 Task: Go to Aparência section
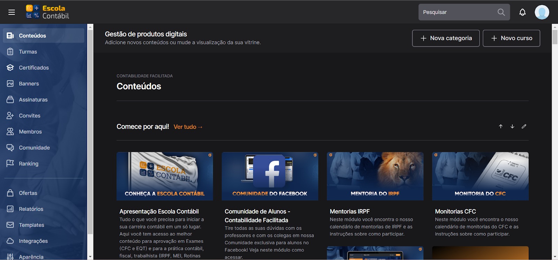click(44, 257)
